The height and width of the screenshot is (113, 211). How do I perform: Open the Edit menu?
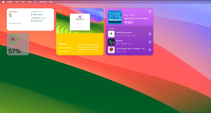click(x=23, y=2)
